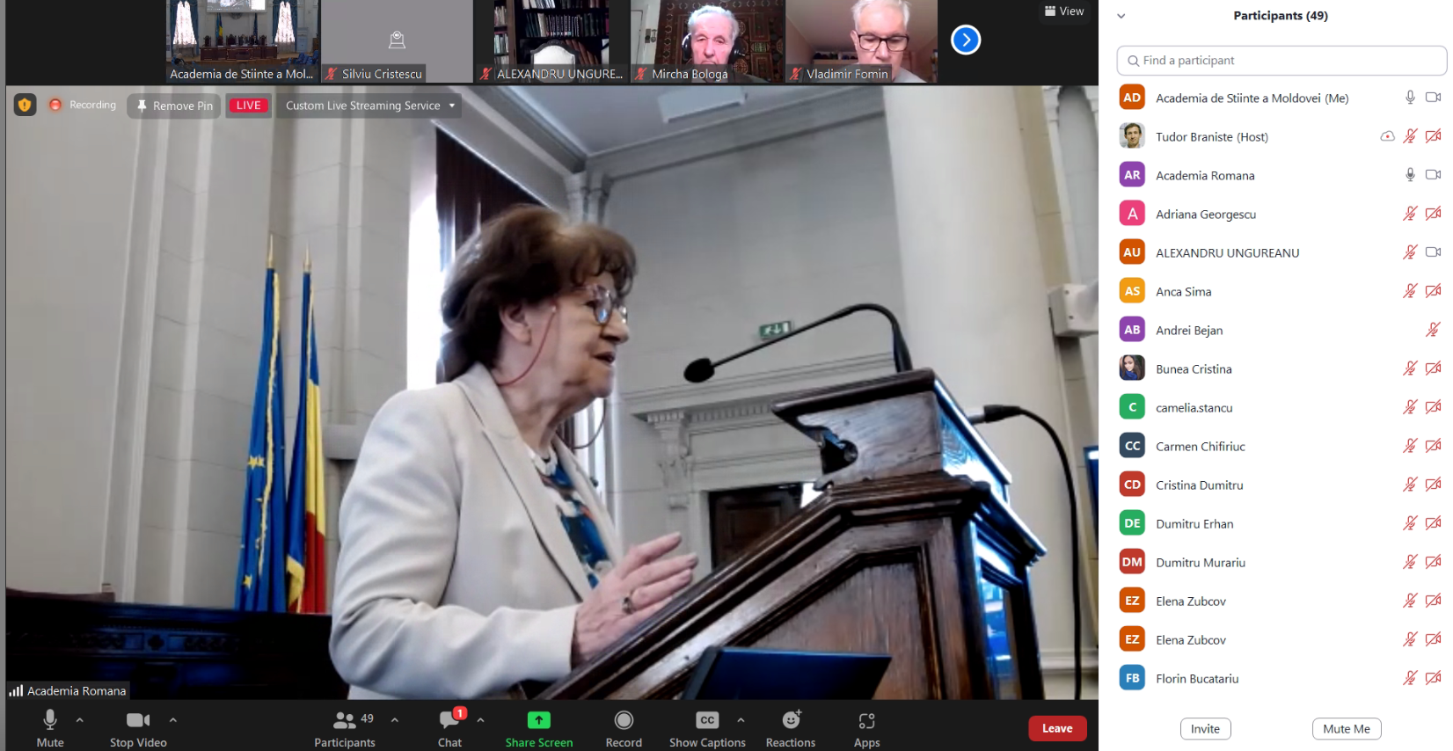Click video-off icon for Bunea Cristina
1453x751 pixels.
point(1433,368)
